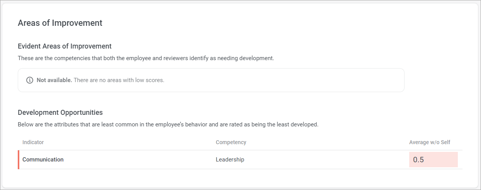Click the Development Opportunities heading

60,113
